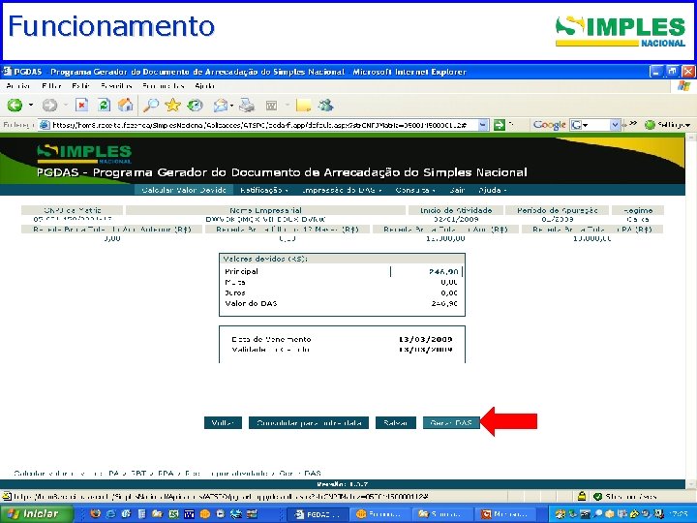Screen dimensions: 697x523
Task: Open the Search magnifier in the toolbar
Action: (x=151, y=106)
